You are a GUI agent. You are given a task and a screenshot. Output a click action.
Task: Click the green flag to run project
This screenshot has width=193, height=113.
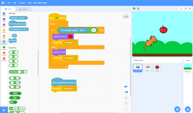coord(134,8)
